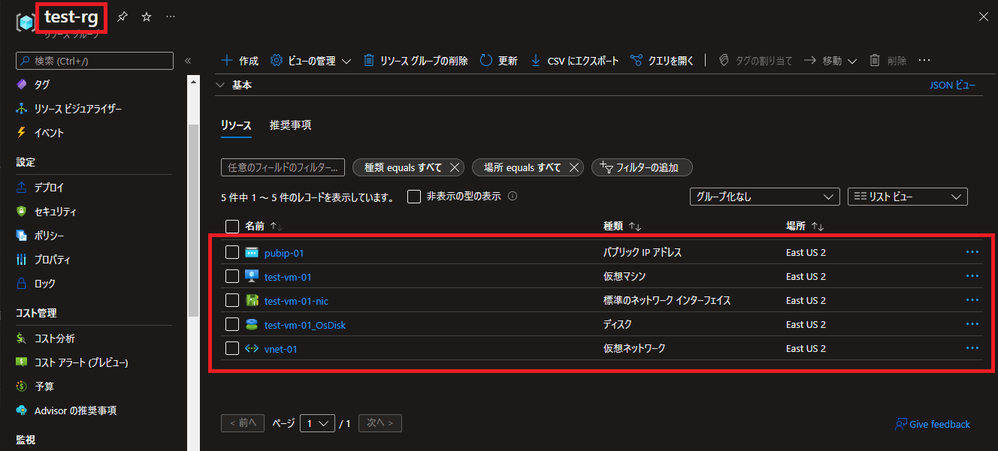This screenshot has width=998, height=451.
Task: Open the pubip-01 resource link
Action: tap(284, 253)
